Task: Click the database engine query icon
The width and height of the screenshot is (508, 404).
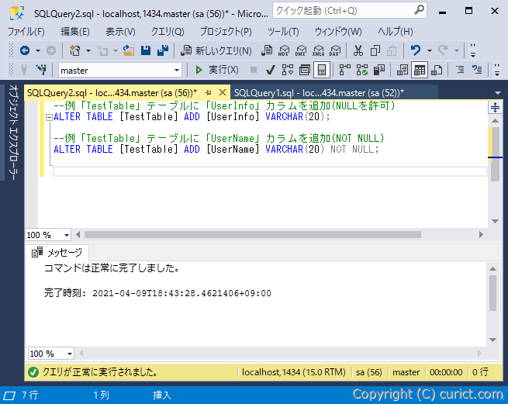Action: [267, 50]
